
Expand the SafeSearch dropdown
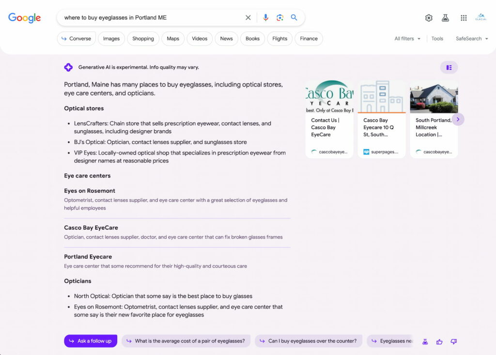pos(472,39)
